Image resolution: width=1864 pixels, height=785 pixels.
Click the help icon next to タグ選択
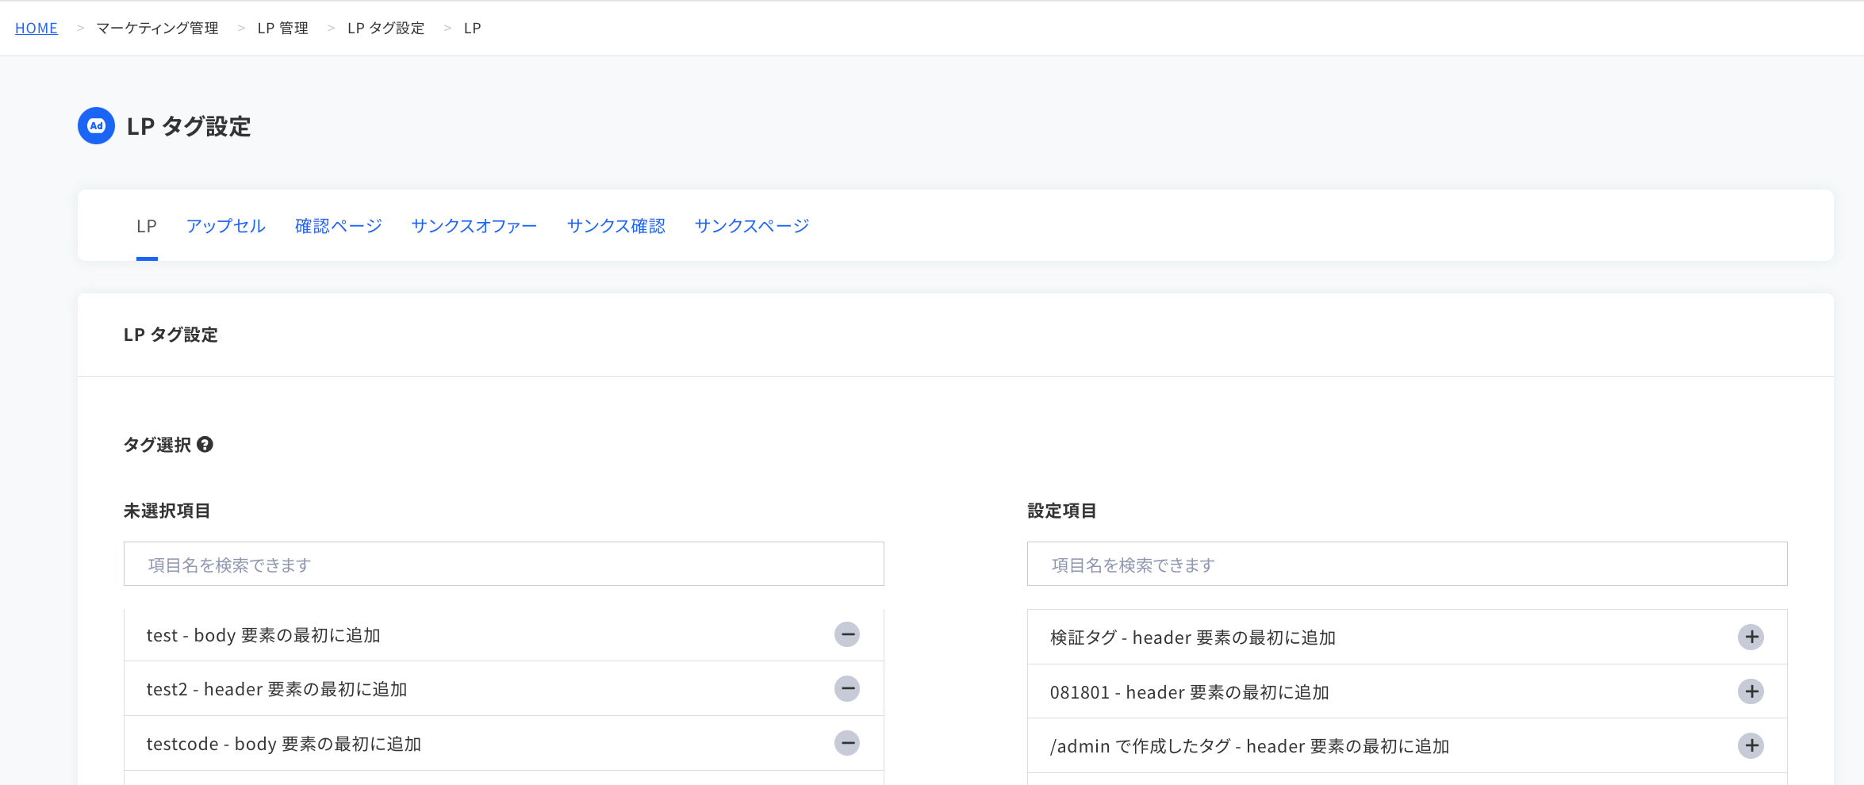(x=205, y=444)
